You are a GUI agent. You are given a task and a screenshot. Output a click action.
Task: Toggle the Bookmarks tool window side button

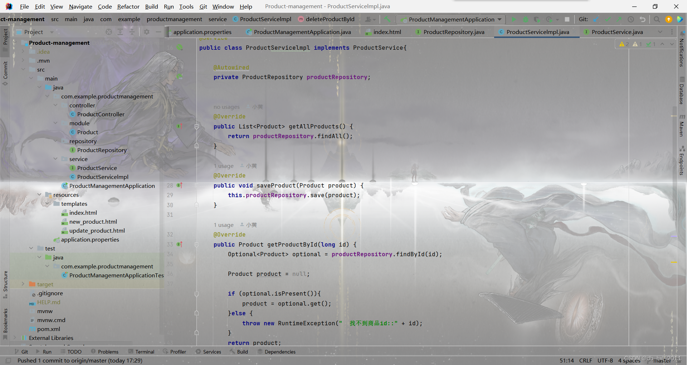click(x=5, y=324)
